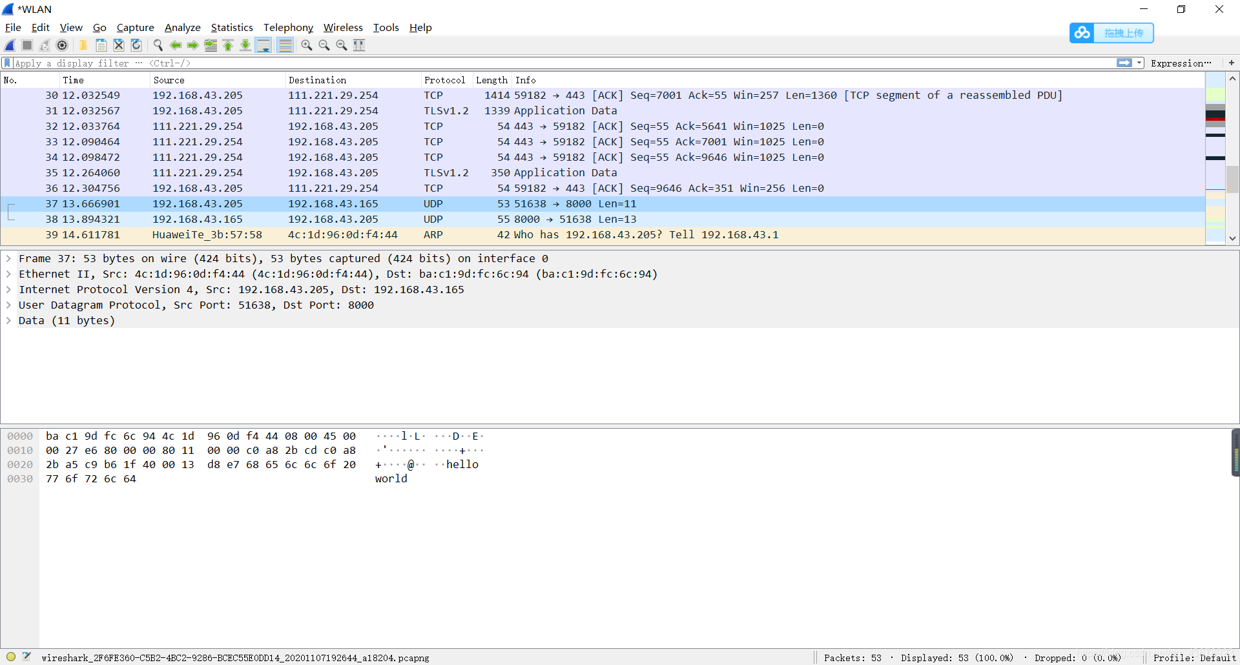Viewport: 1240px width, 665px height.
Task: Select packet 35 TLSv1.2 length 350
Action: pos(603,173)
